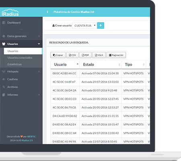Select the Usuarios submenu item
The image size is (181, 161).
(23, 51)
